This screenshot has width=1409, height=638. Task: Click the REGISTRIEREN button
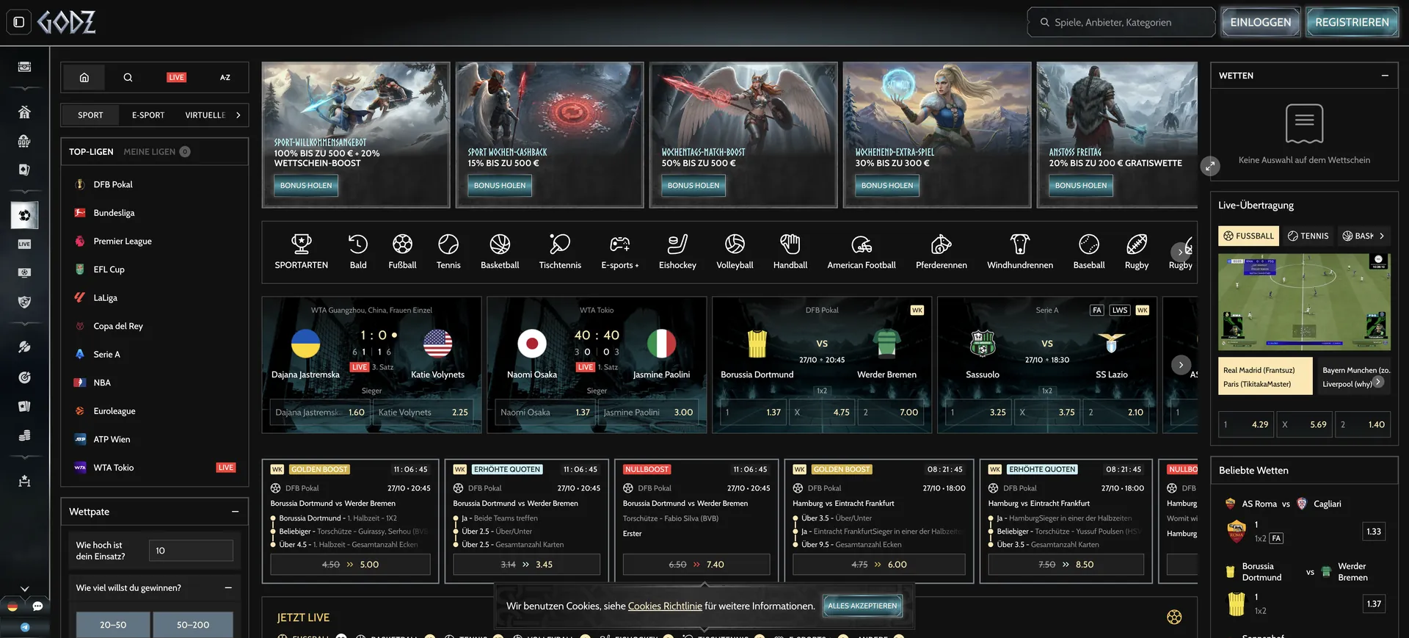(x=1352, y=22)
